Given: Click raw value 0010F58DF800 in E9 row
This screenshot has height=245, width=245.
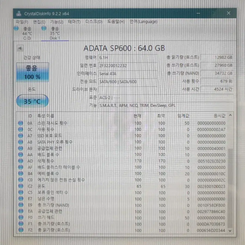Looking at the screenshot, I should tap(211, 205).
